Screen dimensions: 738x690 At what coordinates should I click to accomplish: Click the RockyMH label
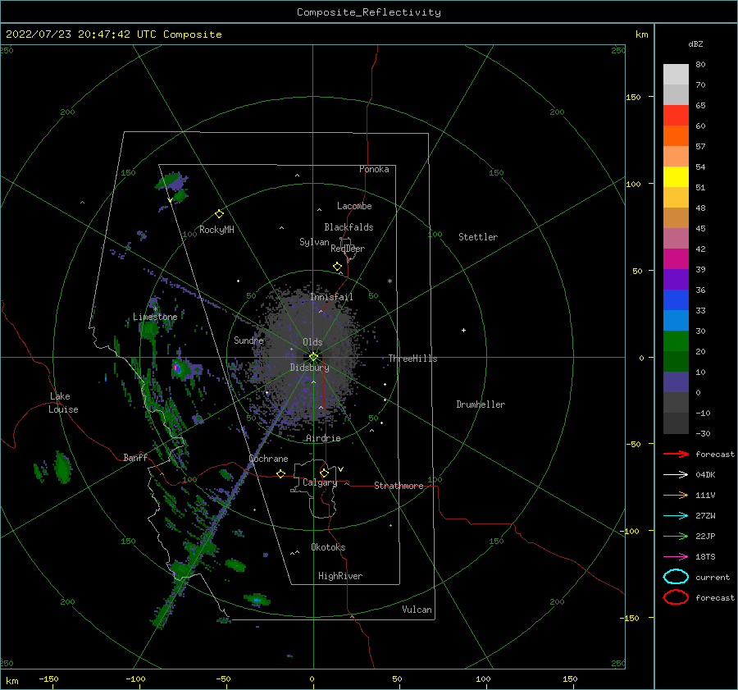(216, 230)
